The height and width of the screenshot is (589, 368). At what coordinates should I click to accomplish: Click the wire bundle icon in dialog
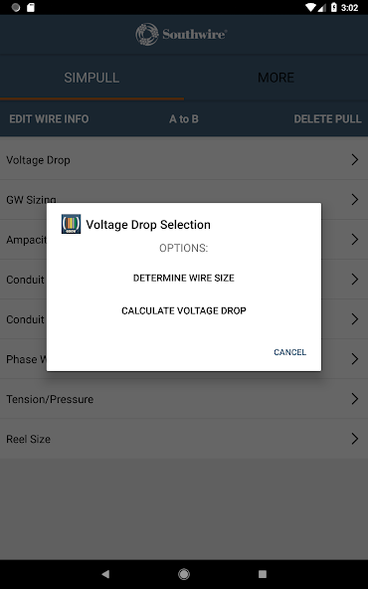click(x=71, y=224)
